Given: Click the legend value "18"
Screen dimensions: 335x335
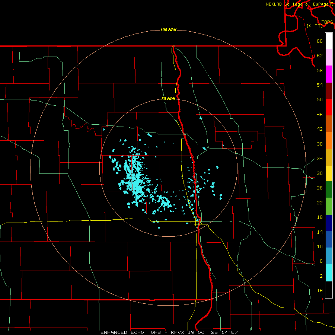Looking at the screenshot, I should [320, 217].
